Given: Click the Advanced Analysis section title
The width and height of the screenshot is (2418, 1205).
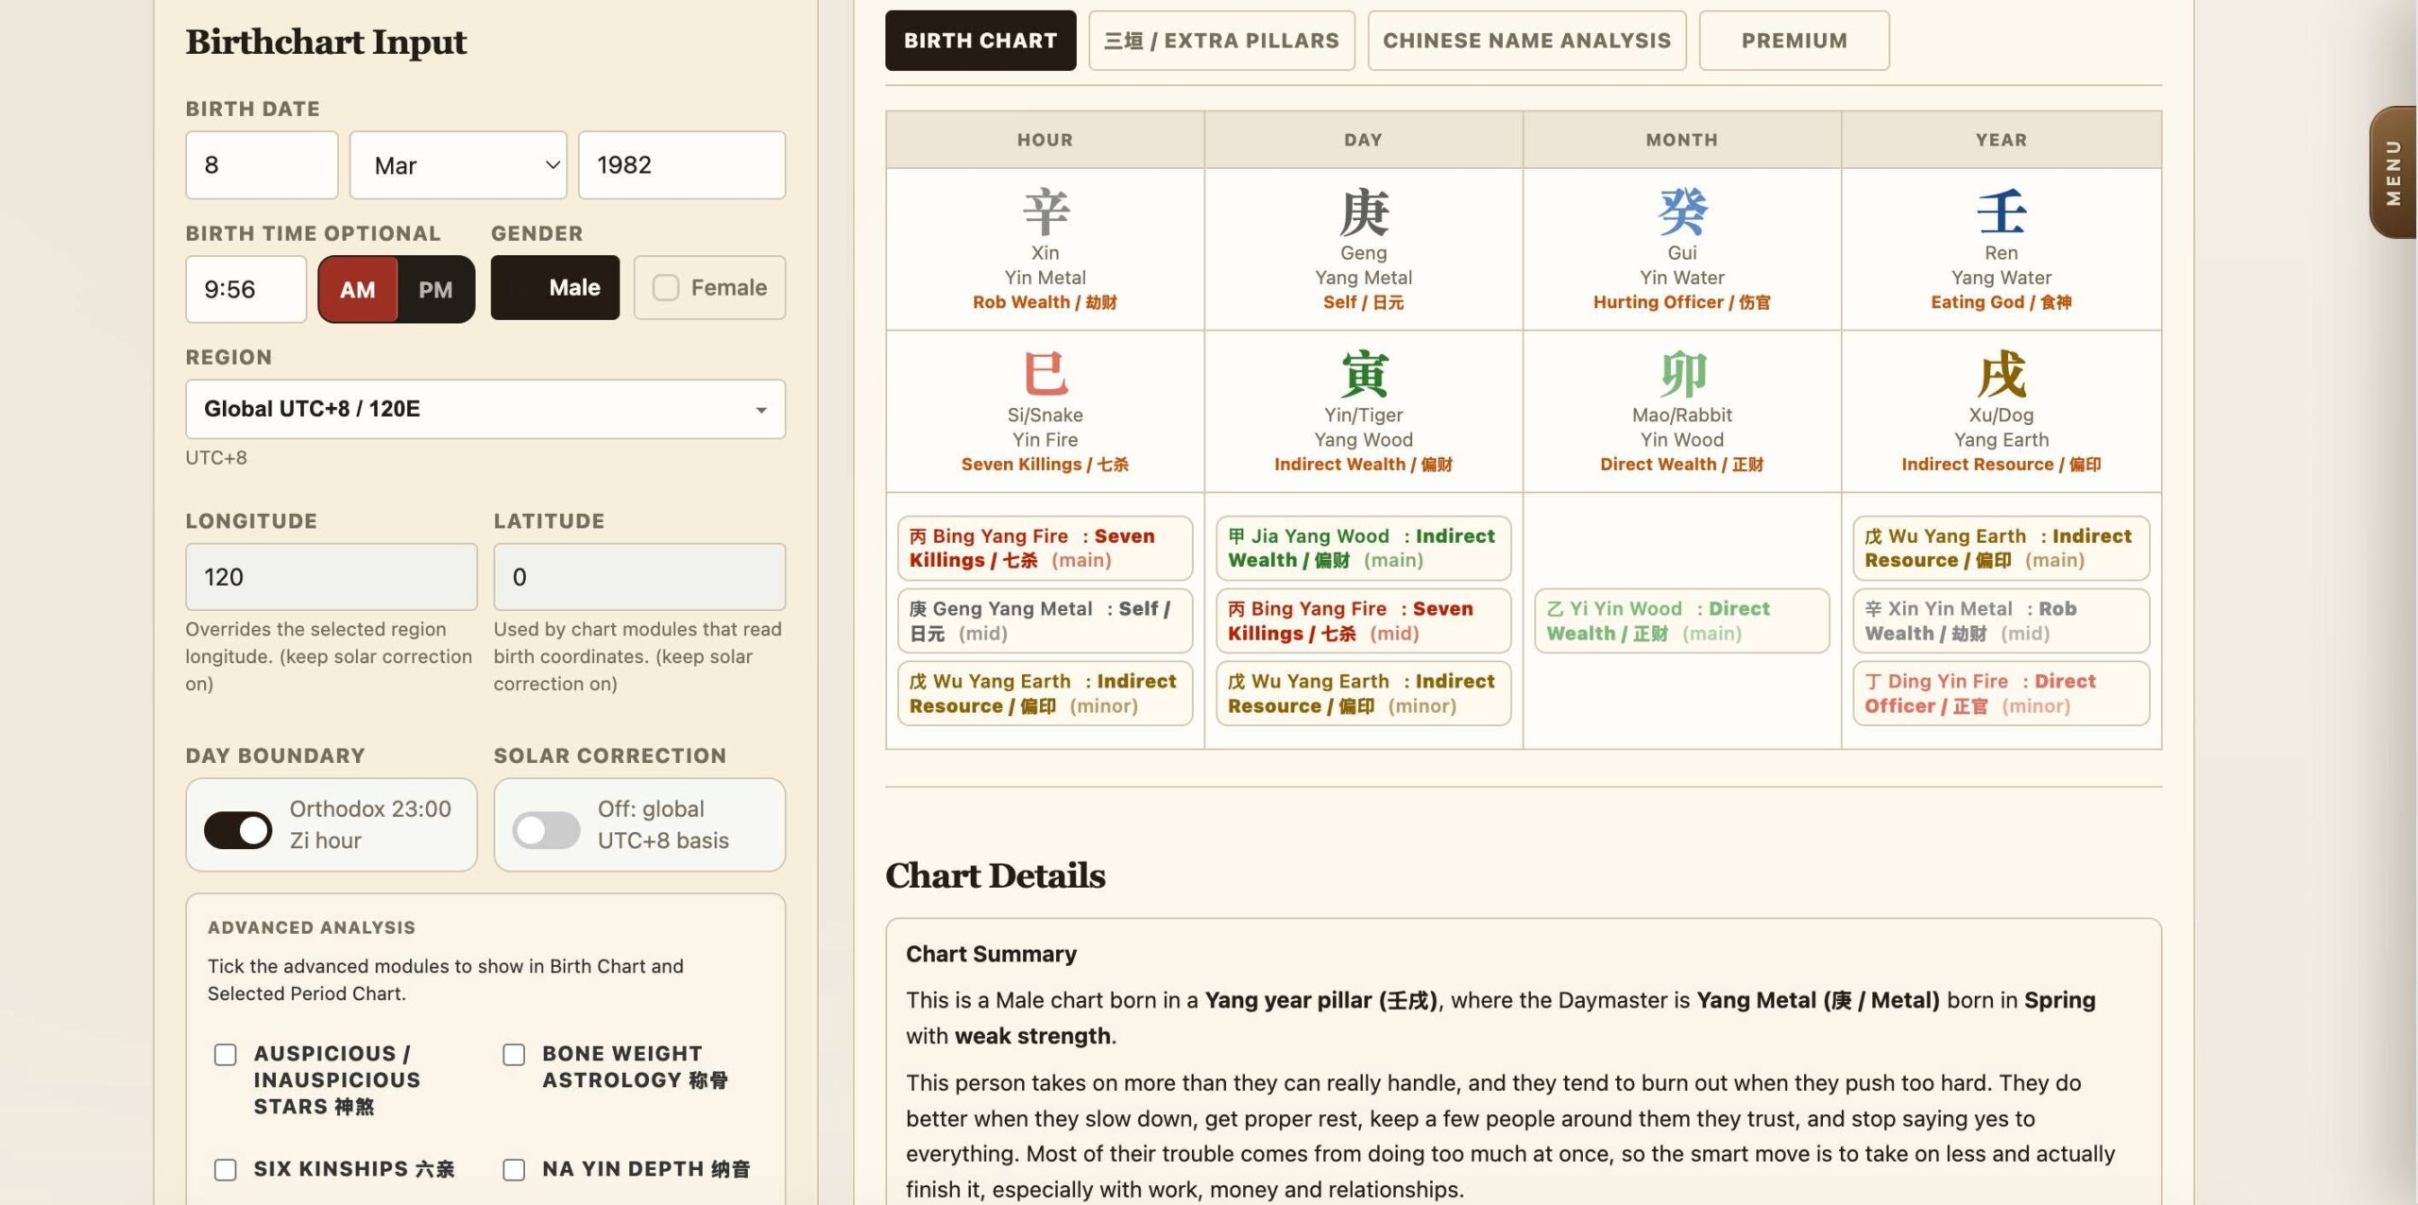Looking at the screenshot, I should [x=312, y=927].
